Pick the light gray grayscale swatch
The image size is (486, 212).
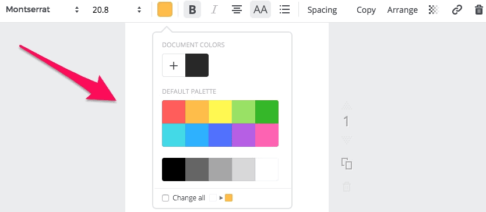point(244,169)
